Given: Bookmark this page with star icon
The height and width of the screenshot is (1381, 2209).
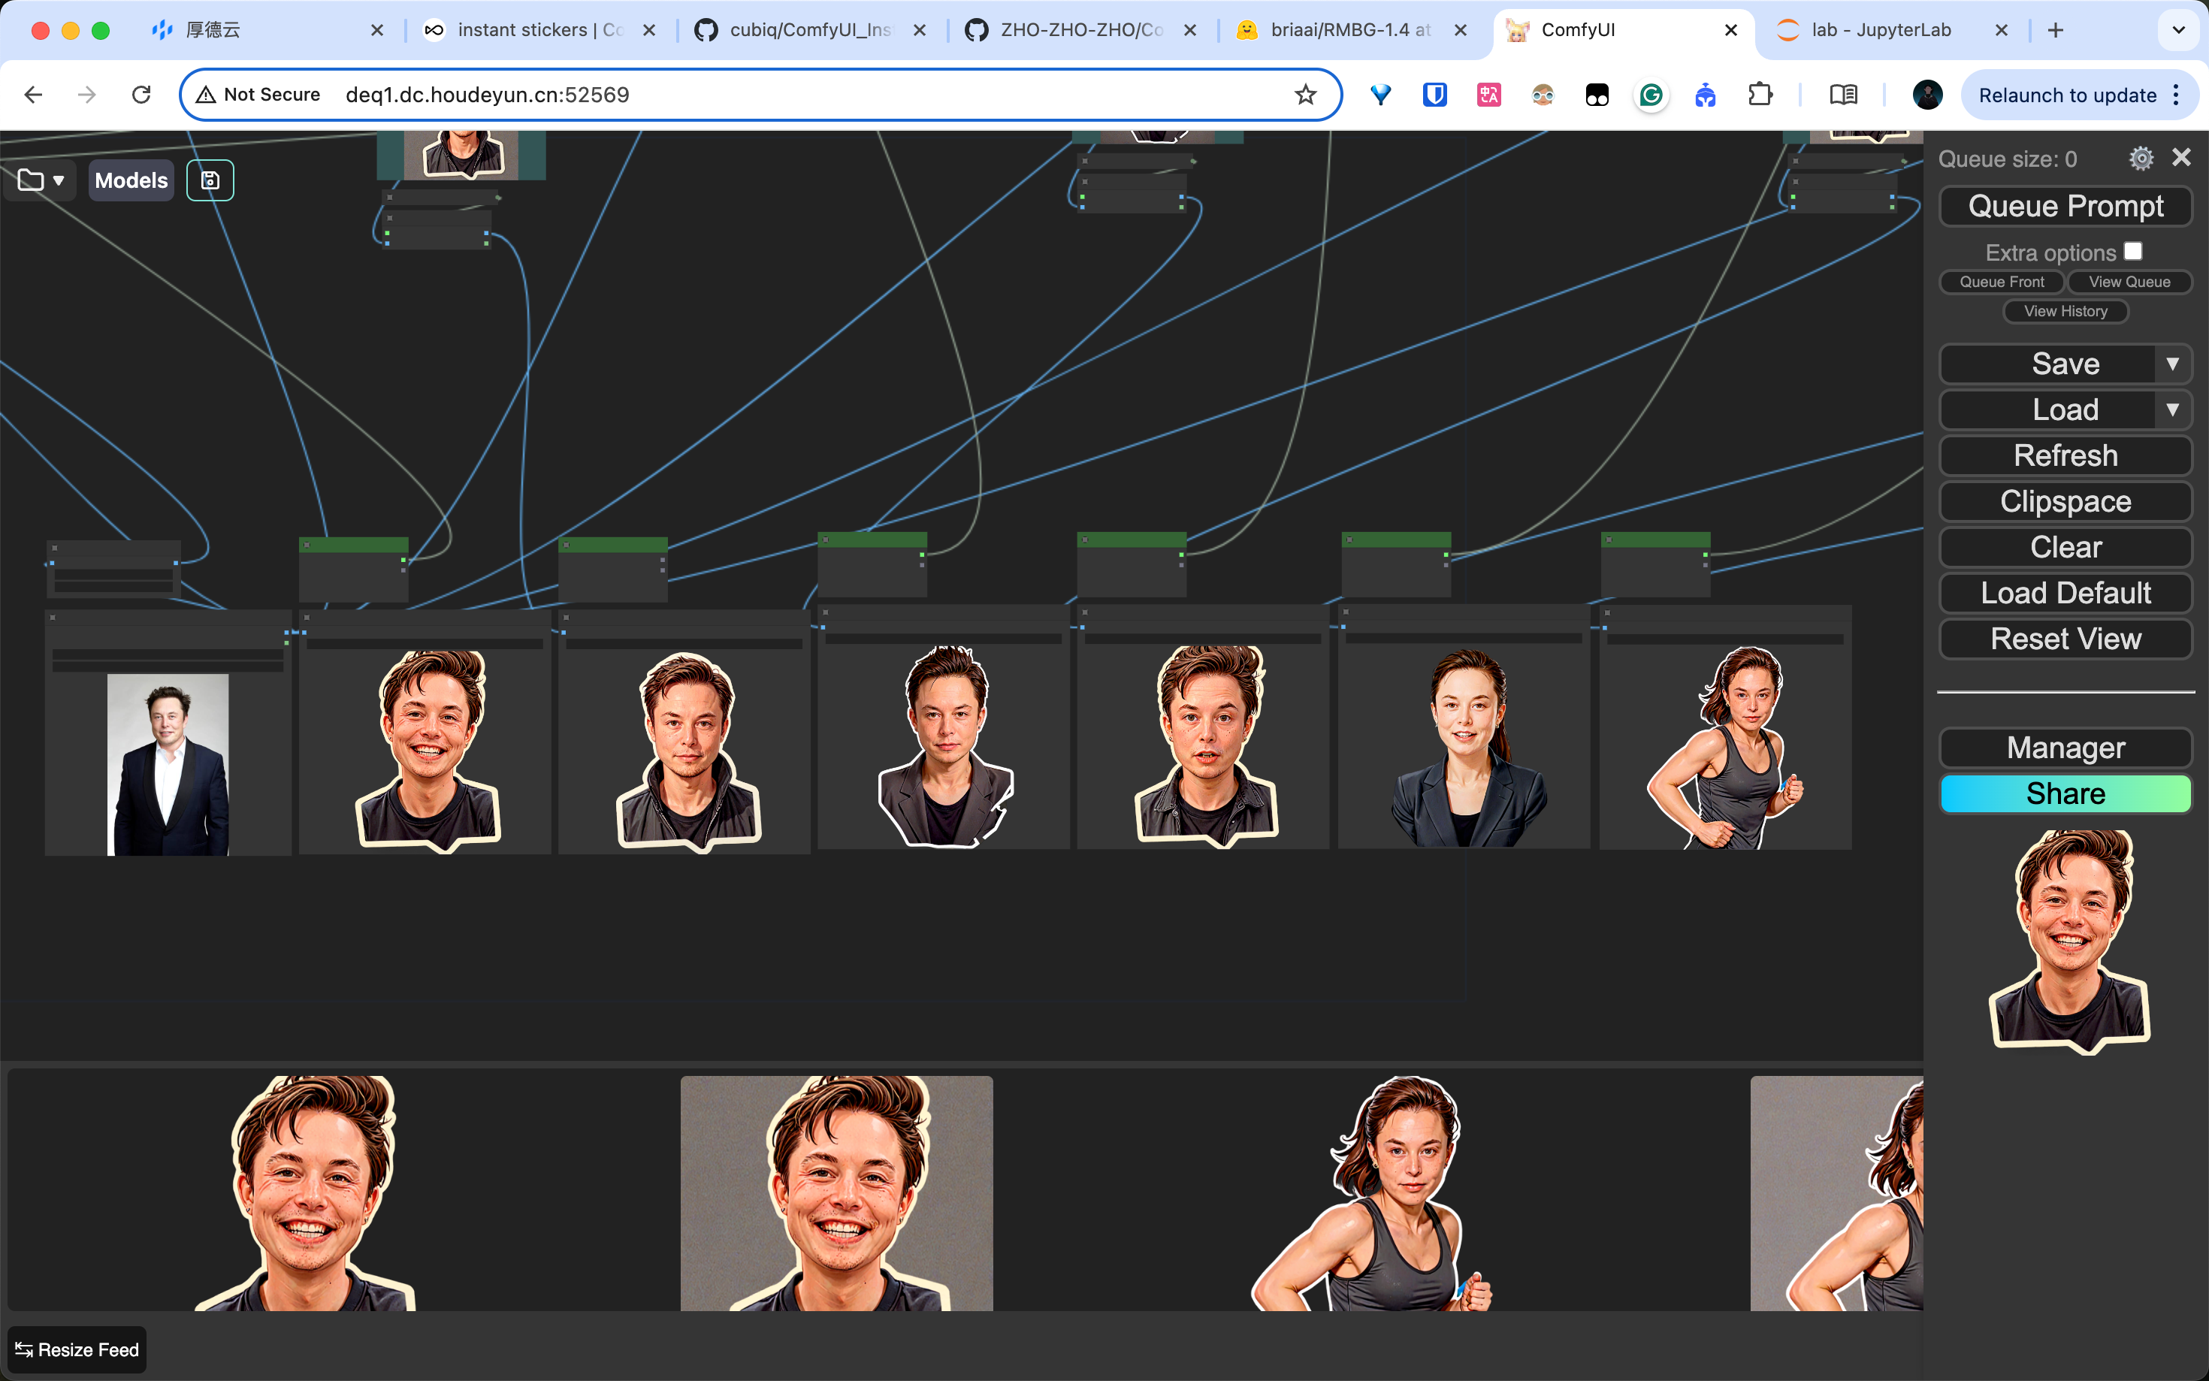Looking at the screenshot, I should click(1305, 94).
